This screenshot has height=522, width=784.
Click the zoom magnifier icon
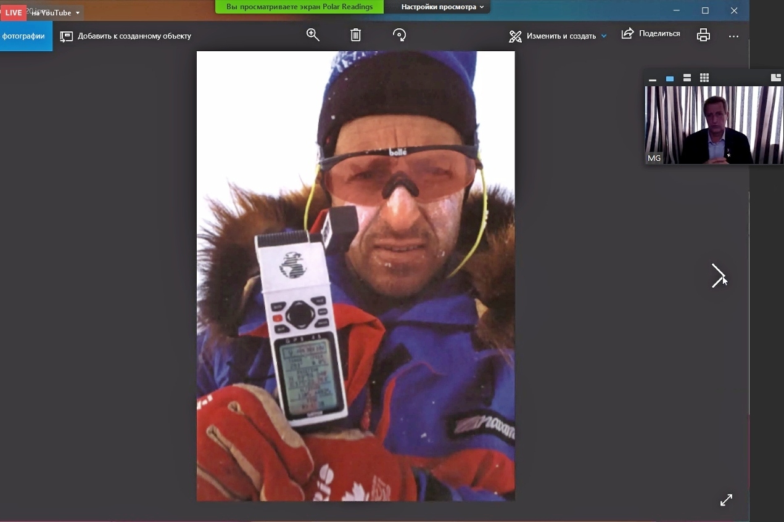(313, 35)
